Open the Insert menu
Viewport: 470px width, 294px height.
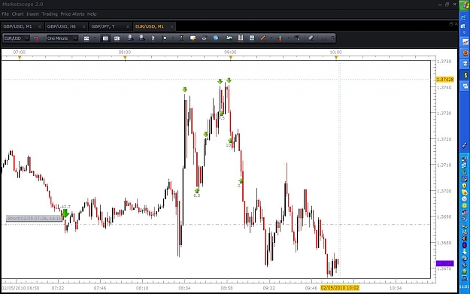coord(32,14)
